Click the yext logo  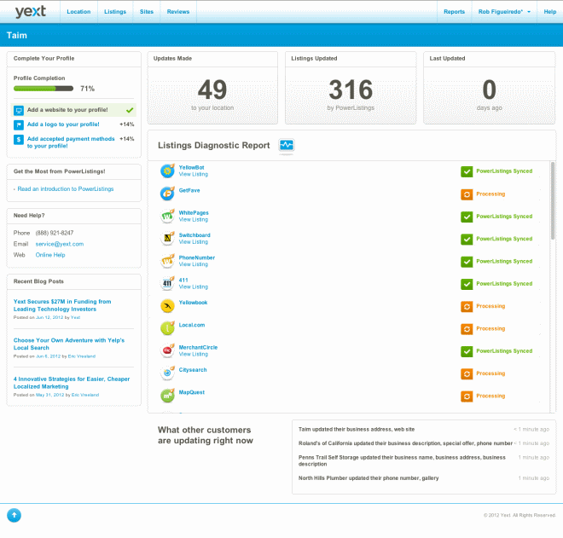coord(31,11)
